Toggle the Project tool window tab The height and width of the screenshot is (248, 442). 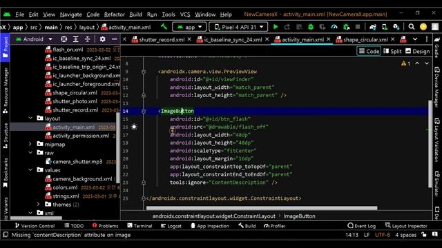(5, 48)
